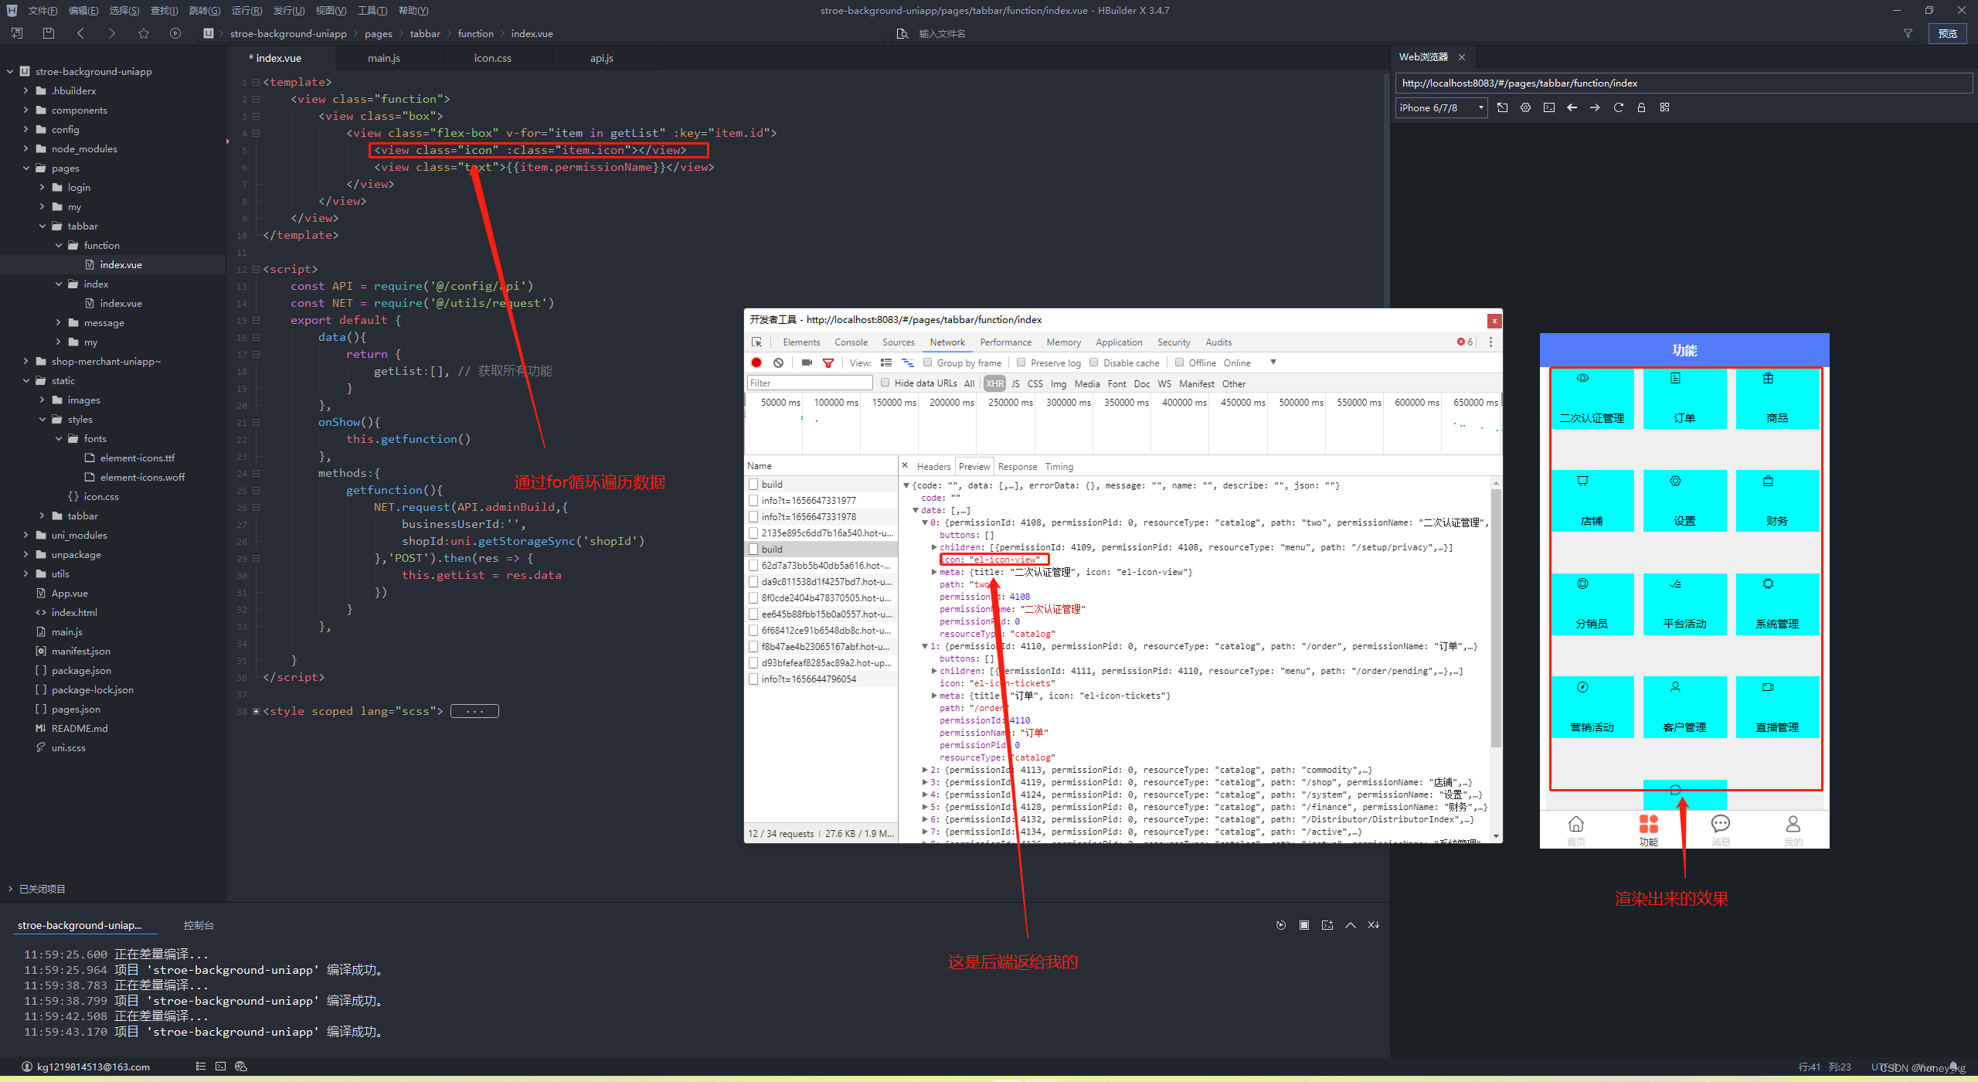
Task: Click the 预览 button at top right
Action: (1947, 33)
